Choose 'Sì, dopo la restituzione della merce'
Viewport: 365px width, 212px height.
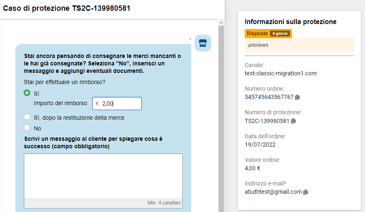[27, 117]
